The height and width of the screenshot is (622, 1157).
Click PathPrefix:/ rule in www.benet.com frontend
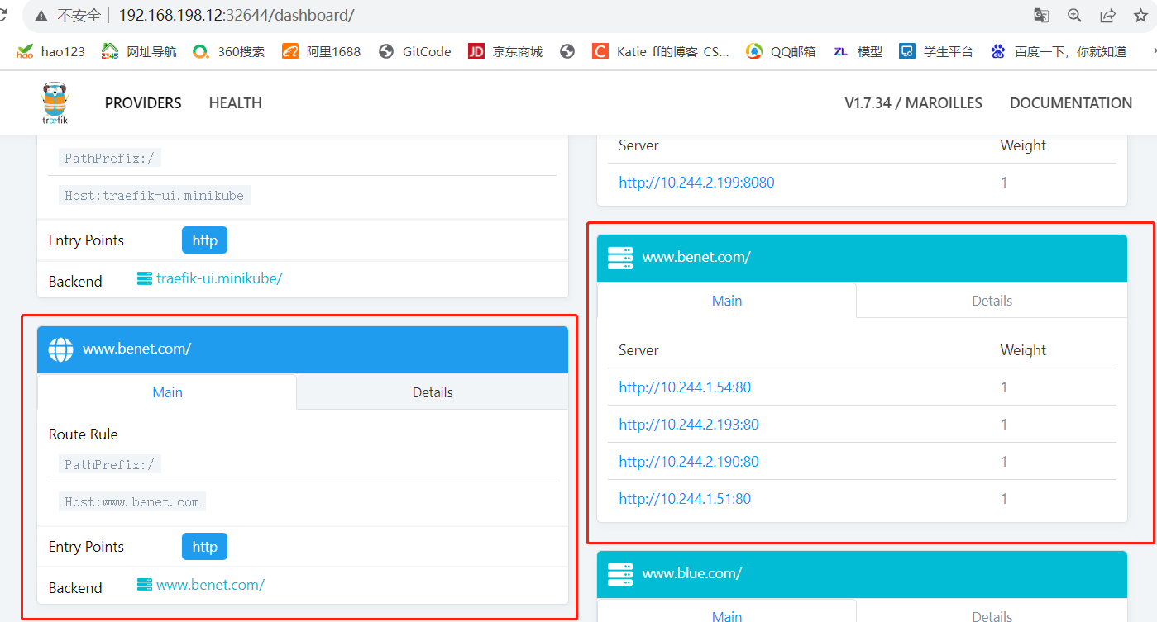click(x=110, y=464)
